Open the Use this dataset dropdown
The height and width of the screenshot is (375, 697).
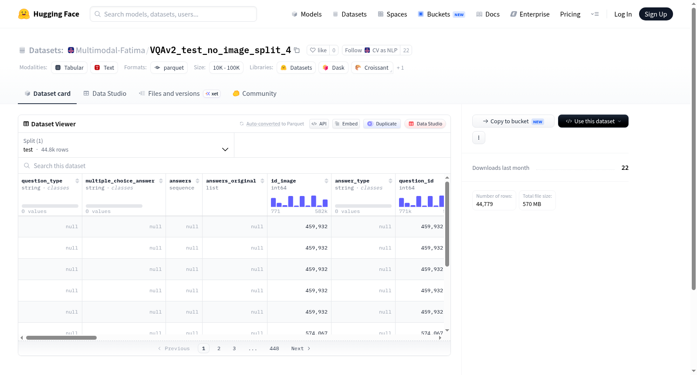593,121
